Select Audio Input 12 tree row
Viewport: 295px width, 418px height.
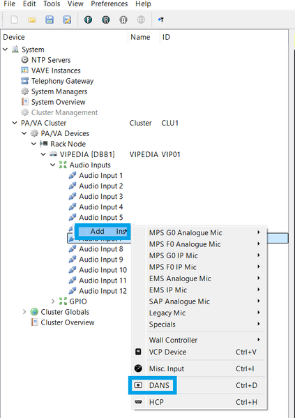click(103, 291)
